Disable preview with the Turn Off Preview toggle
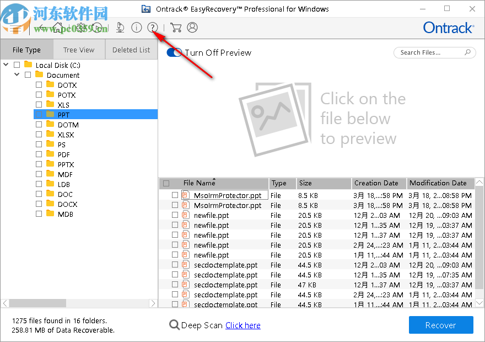This screenshot has width=485, height=342. click(x=174, y=52)
